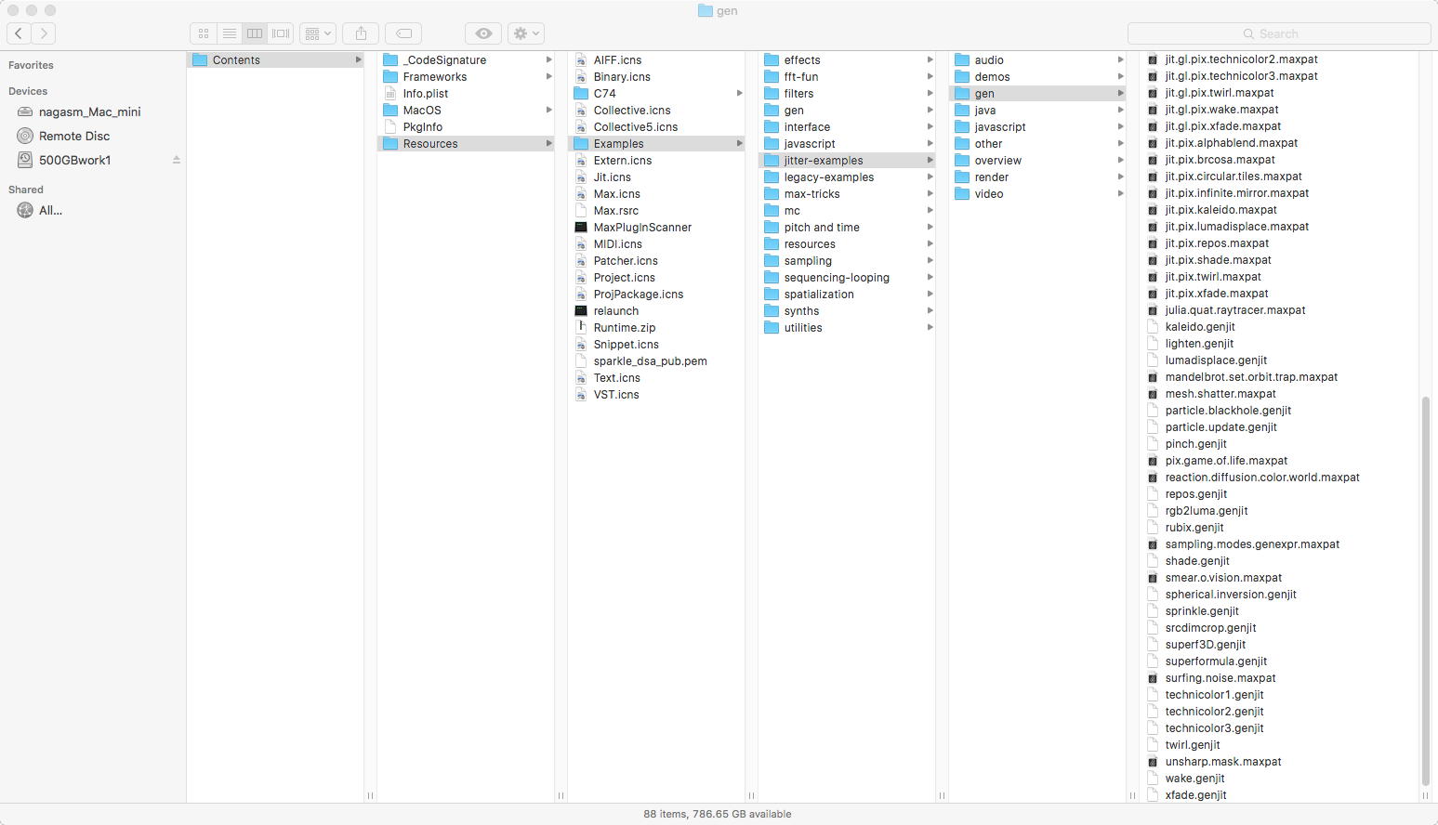Click the gen column vertical scrollbar
This screenshot has height=825, width=1438.
tap(1426, 592)
